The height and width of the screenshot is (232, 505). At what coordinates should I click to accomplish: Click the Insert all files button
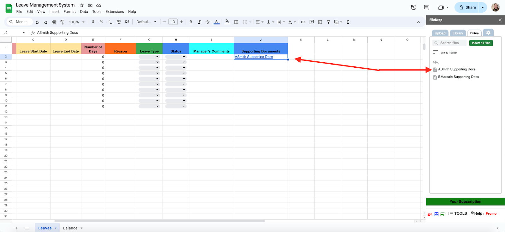[x=481, y=43]
